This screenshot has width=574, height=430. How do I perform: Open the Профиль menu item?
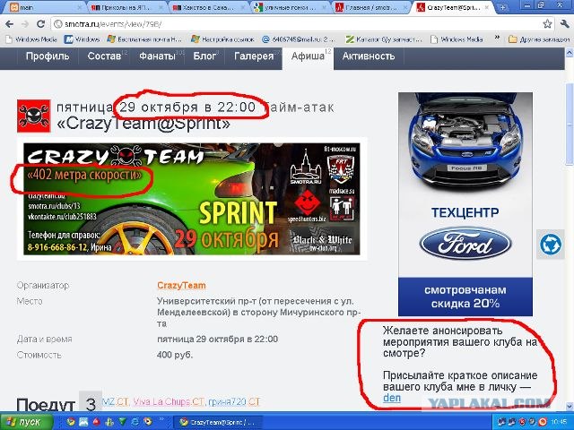coord(48,56)
